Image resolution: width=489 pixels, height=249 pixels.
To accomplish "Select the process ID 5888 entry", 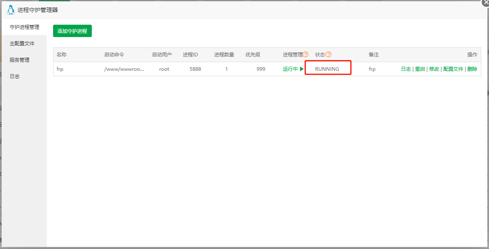I will coord(195,69).
